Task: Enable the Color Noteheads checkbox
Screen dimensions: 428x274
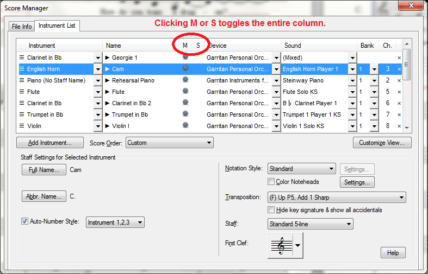Action: point(271,182)
